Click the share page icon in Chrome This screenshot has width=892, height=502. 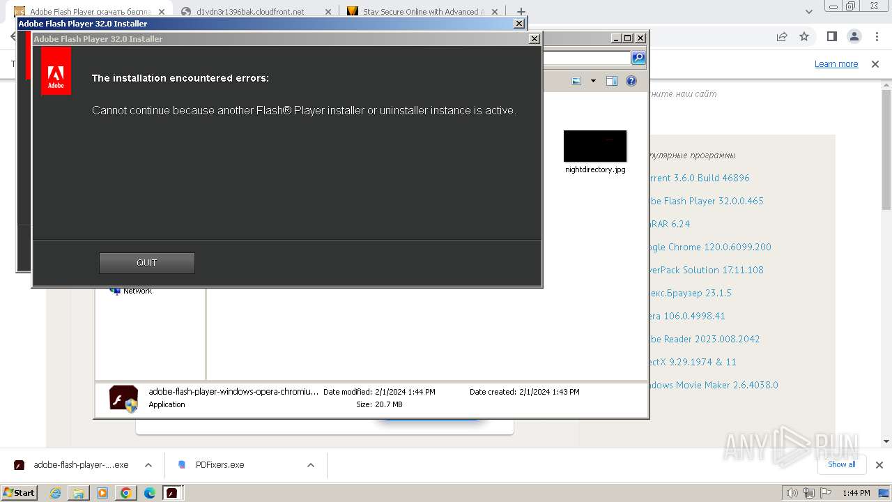(x=782, y=36)
